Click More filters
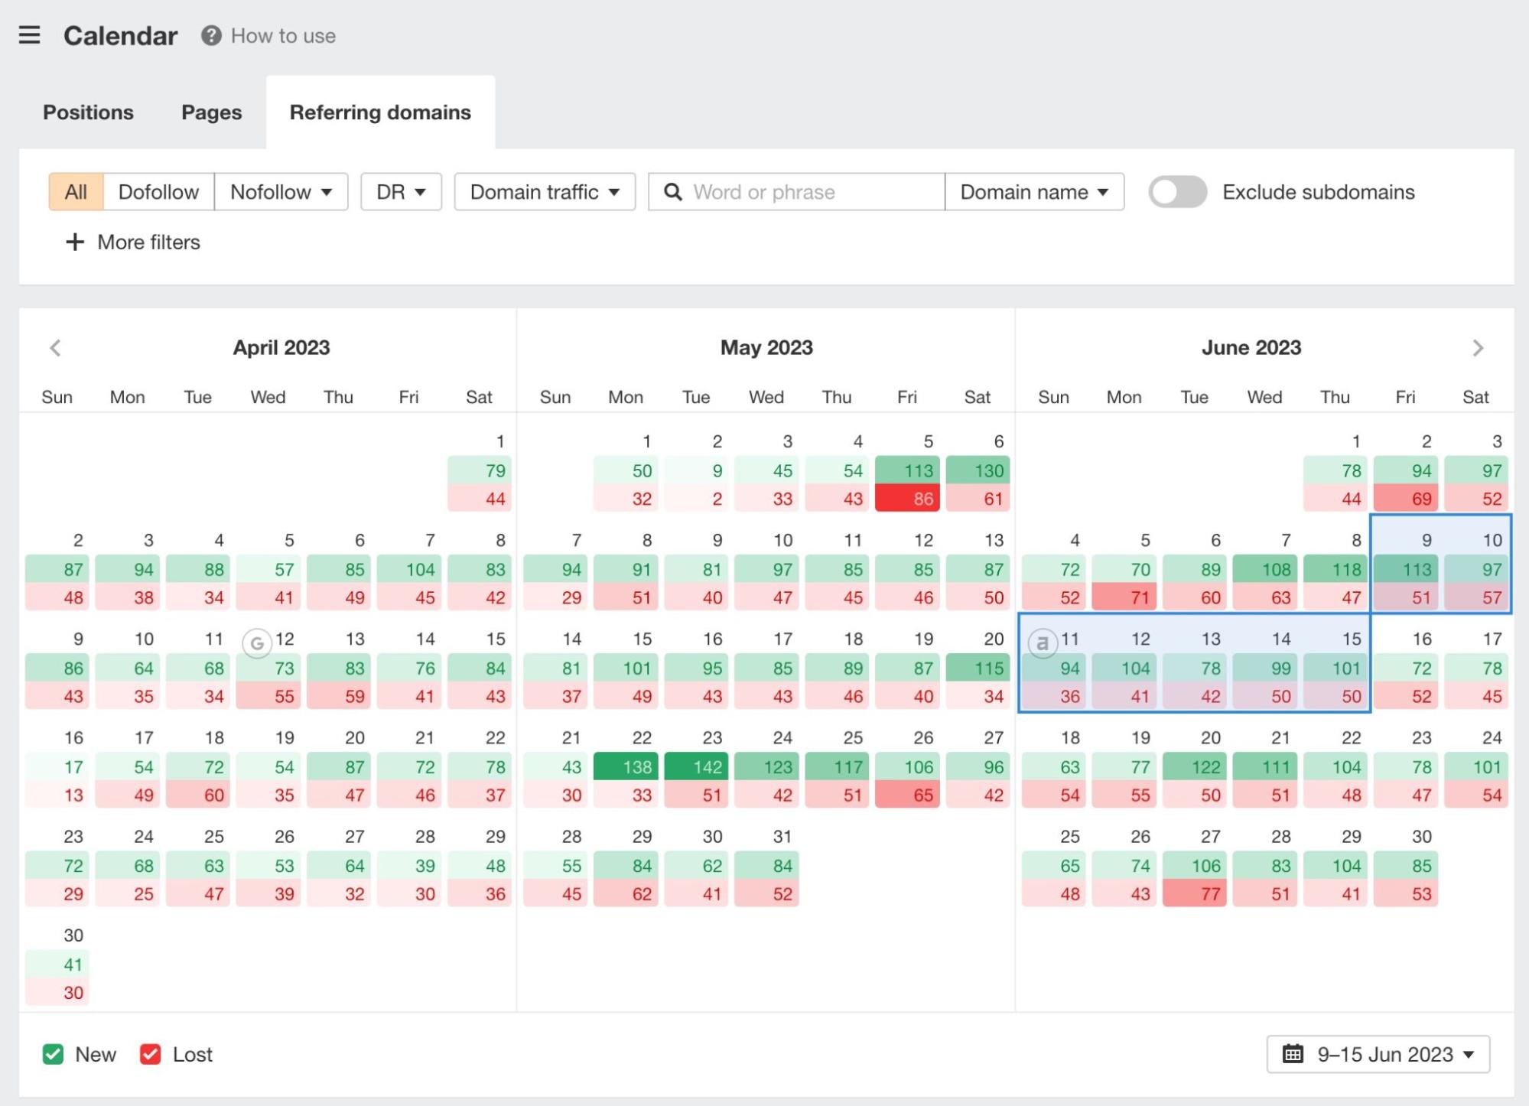This screenshot has height=1106, width=1529. 131,242
